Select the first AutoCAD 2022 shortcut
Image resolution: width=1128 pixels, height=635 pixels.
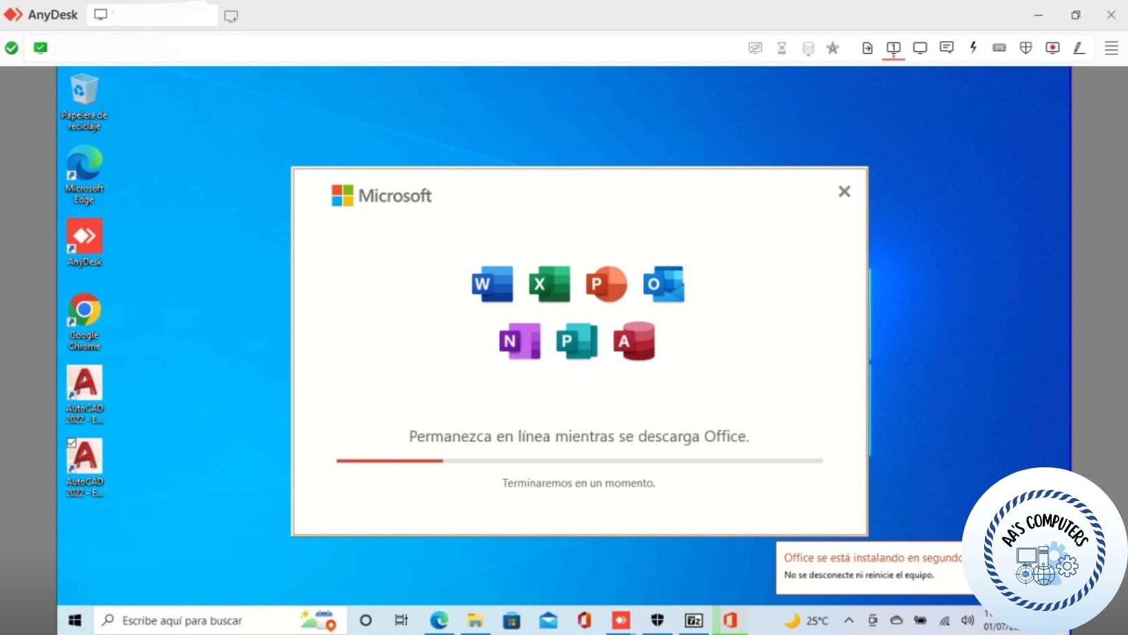[85, 394]
